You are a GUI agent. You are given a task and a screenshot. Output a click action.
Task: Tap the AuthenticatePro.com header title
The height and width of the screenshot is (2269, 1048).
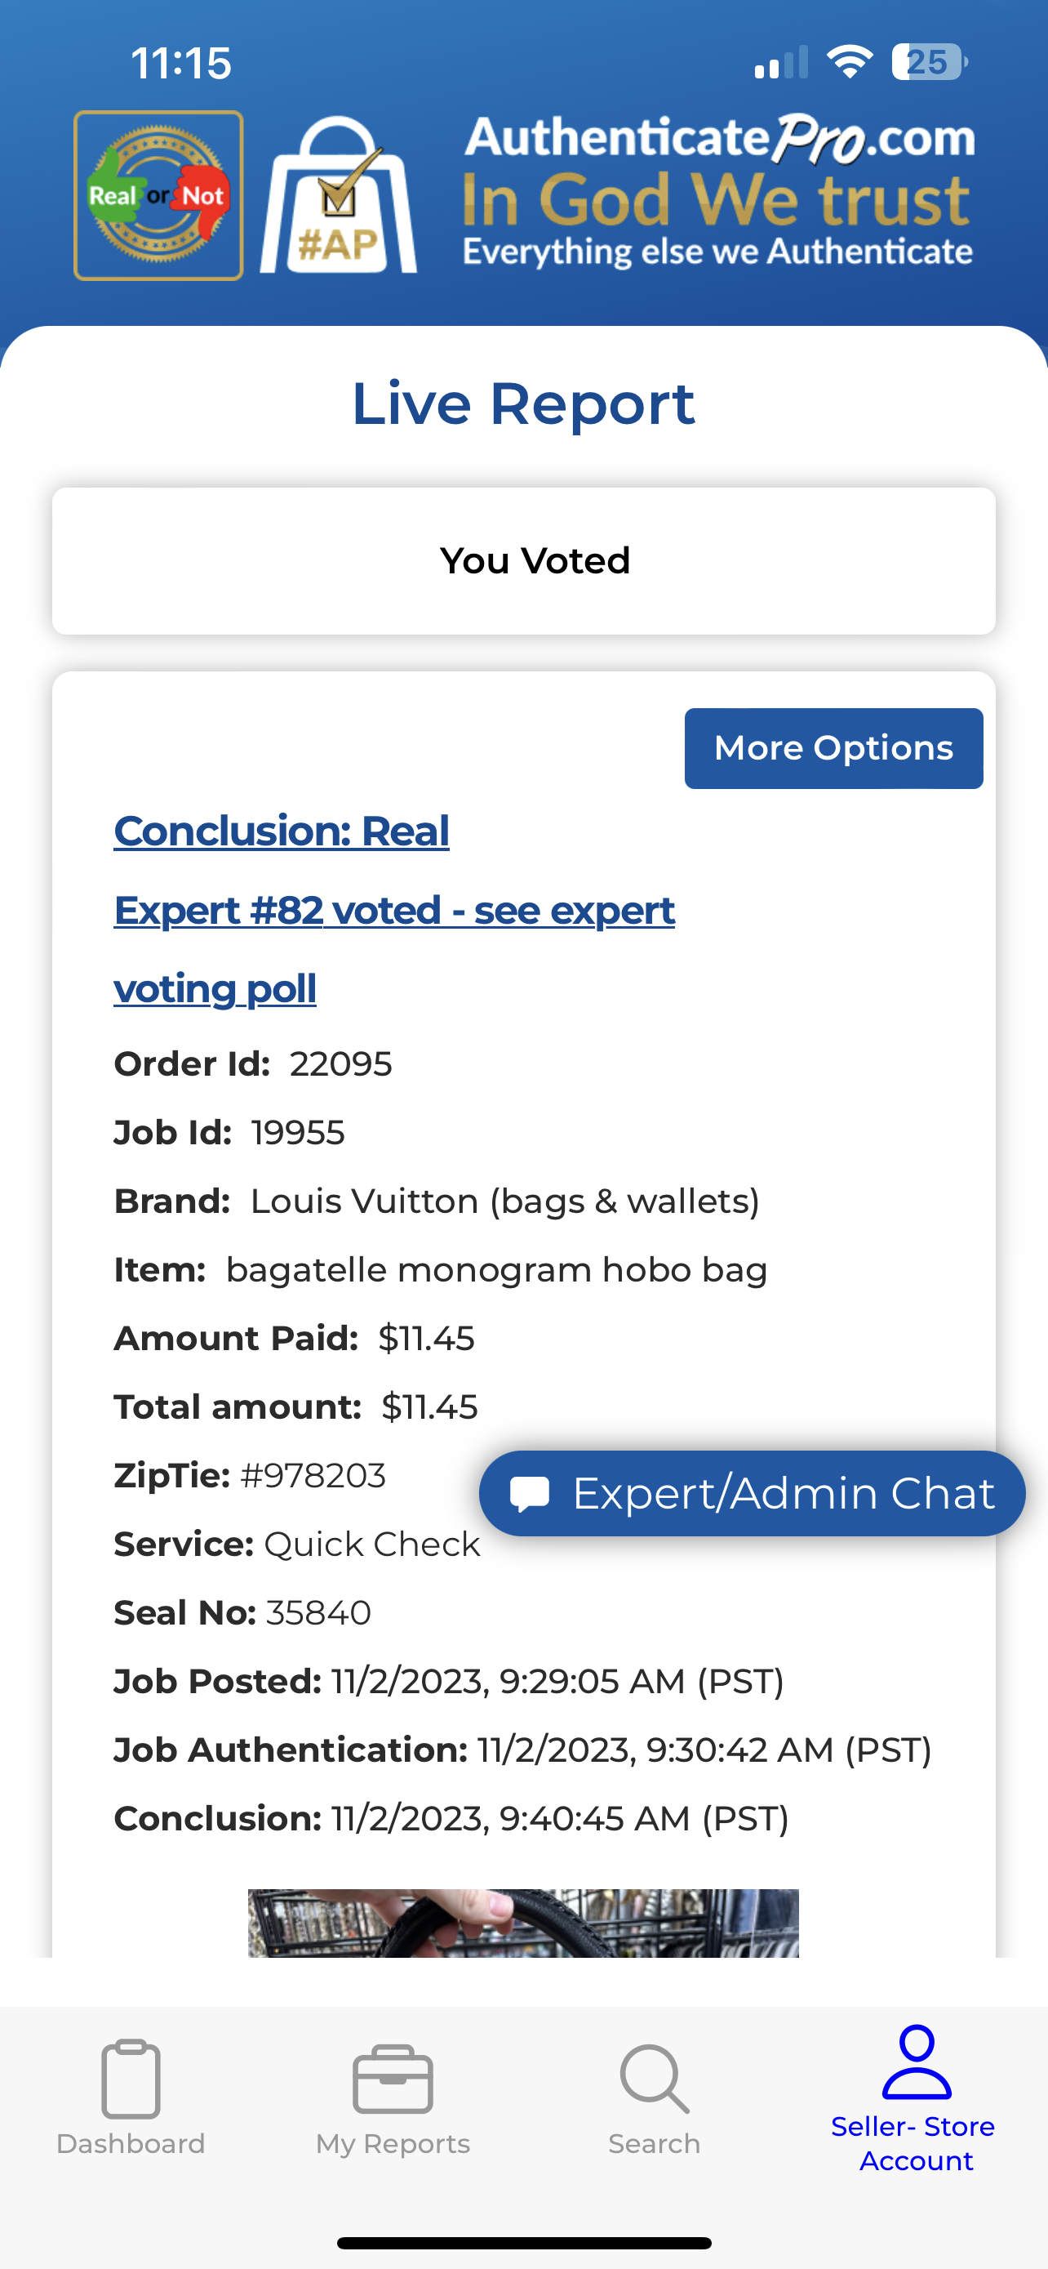[719, 138]
